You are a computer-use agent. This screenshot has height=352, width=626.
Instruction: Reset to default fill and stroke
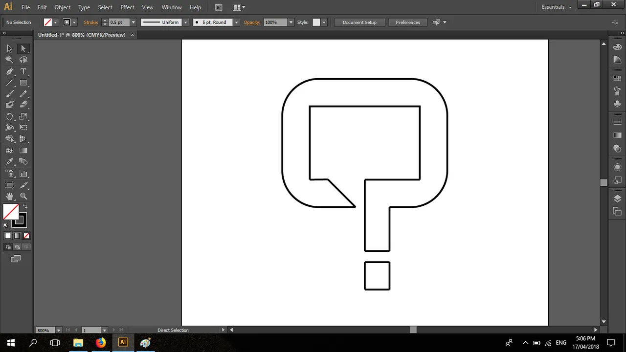click(5, 225)
